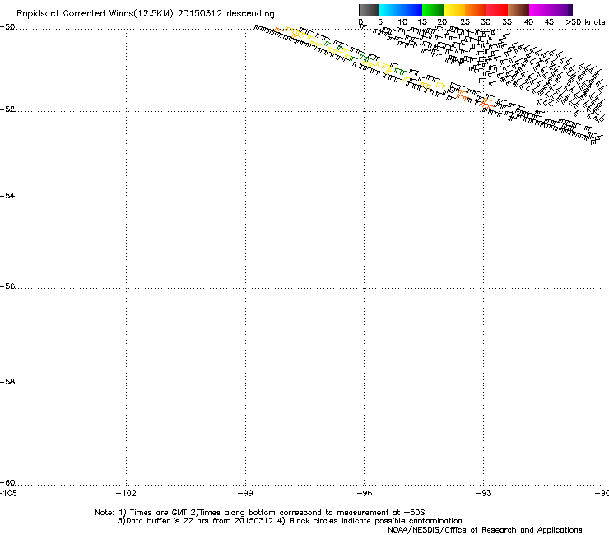
Task: Click the '20150312 descending' title text
Action: [225, 14]
